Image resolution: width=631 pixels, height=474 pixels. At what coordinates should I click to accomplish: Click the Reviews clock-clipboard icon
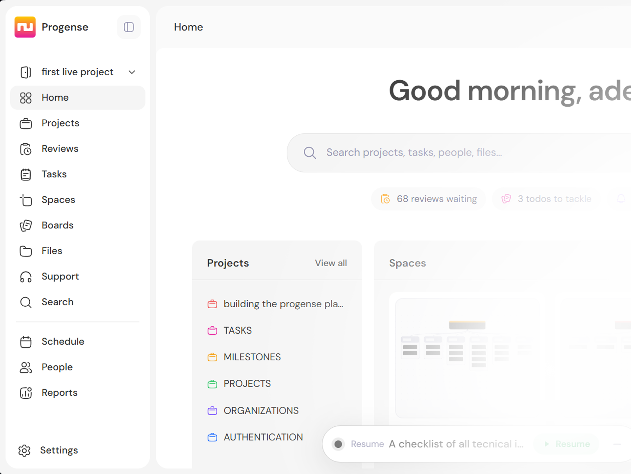tap(26, 149)
